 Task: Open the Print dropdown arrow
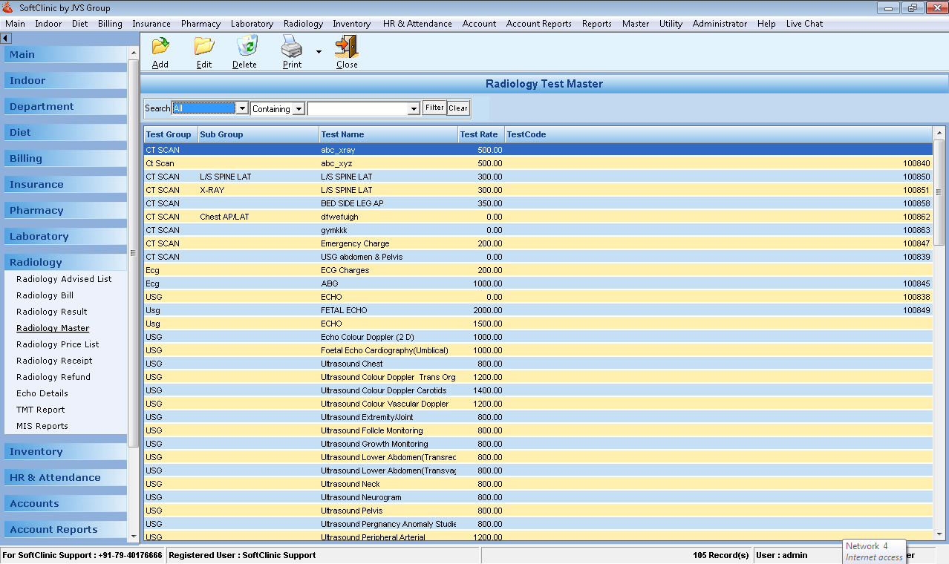(319, 52)
